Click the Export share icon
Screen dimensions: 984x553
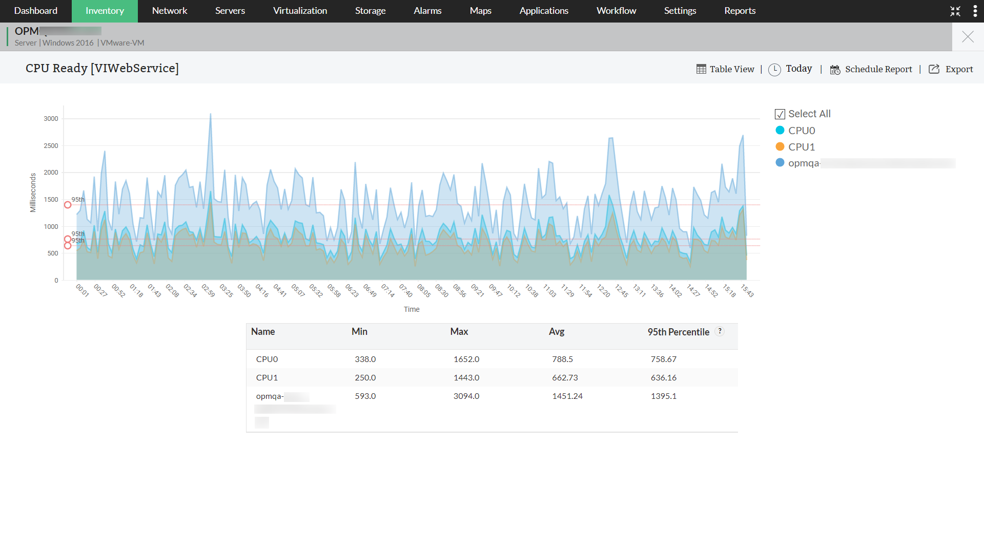click(x=934, y=69)
